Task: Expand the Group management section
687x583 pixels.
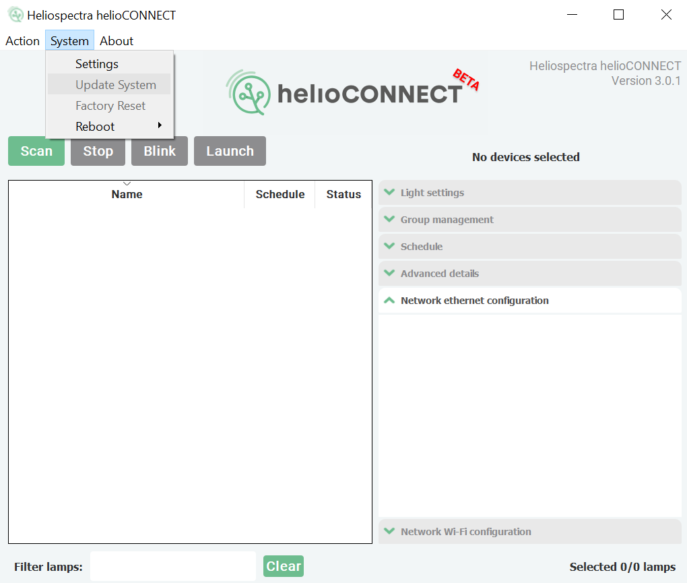Action: tap(529, 220)
